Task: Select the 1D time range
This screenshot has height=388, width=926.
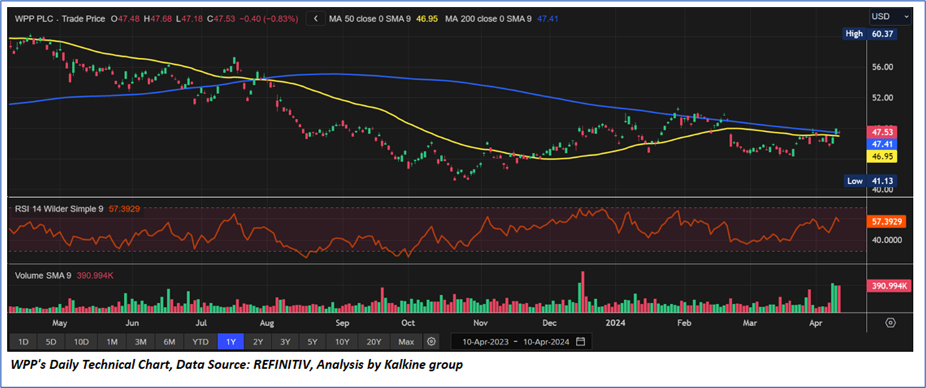Action: click(23, 342)
